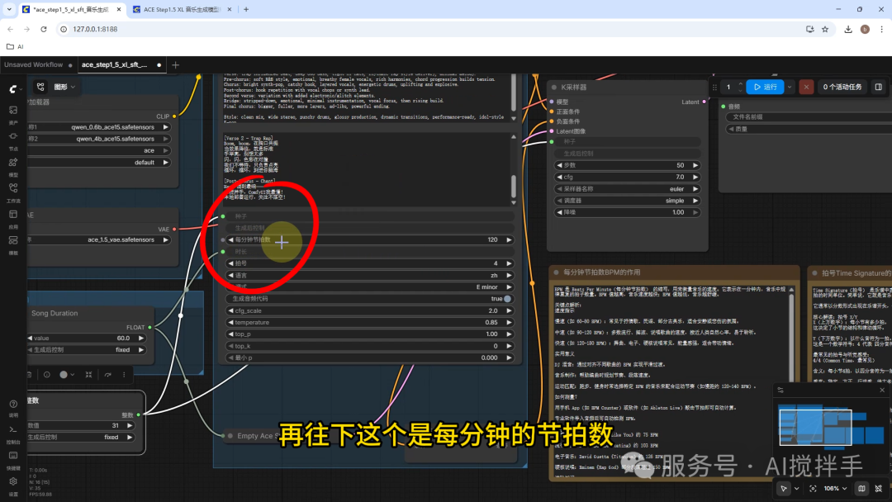Open minimap settings sliders icon
Image resolution: width=892 pixels, height=502 pixels.
tap(780, 390)
